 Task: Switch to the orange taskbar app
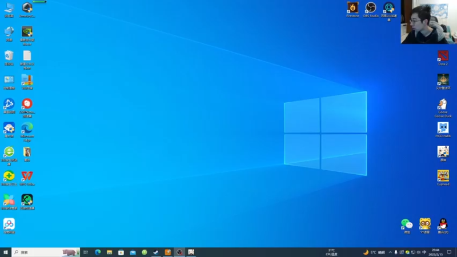click(167, 252)
